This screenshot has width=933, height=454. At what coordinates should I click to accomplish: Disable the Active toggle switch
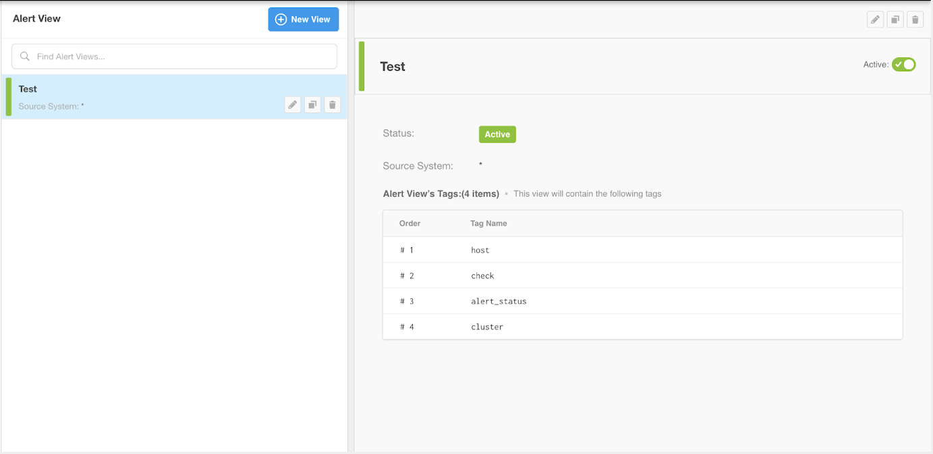(x=904, y=64)
